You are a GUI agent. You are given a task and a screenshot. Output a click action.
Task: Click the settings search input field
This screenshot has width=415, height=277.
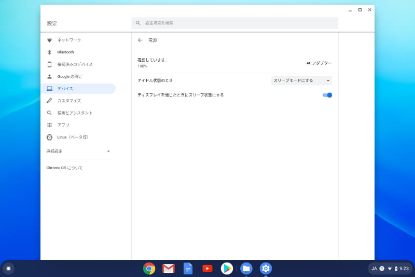click(x=234, y=23)
